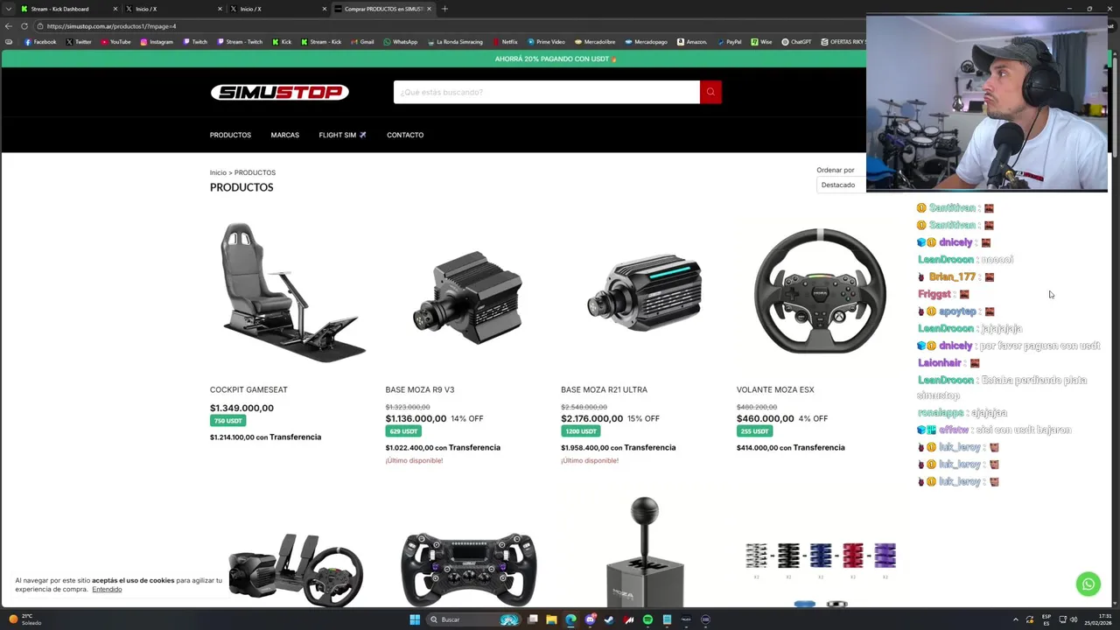This screenshot has height=630, width=1120.
Task: Click the SIMUSTOP logo
Action: tap(279, 92)
